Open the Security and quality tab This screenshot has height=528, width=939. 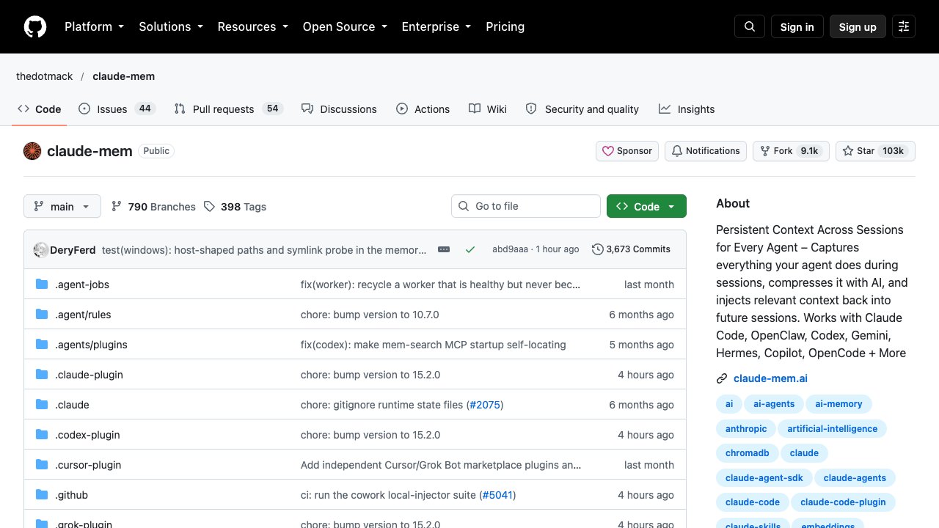pyautogui.click(x=582, y=109)
